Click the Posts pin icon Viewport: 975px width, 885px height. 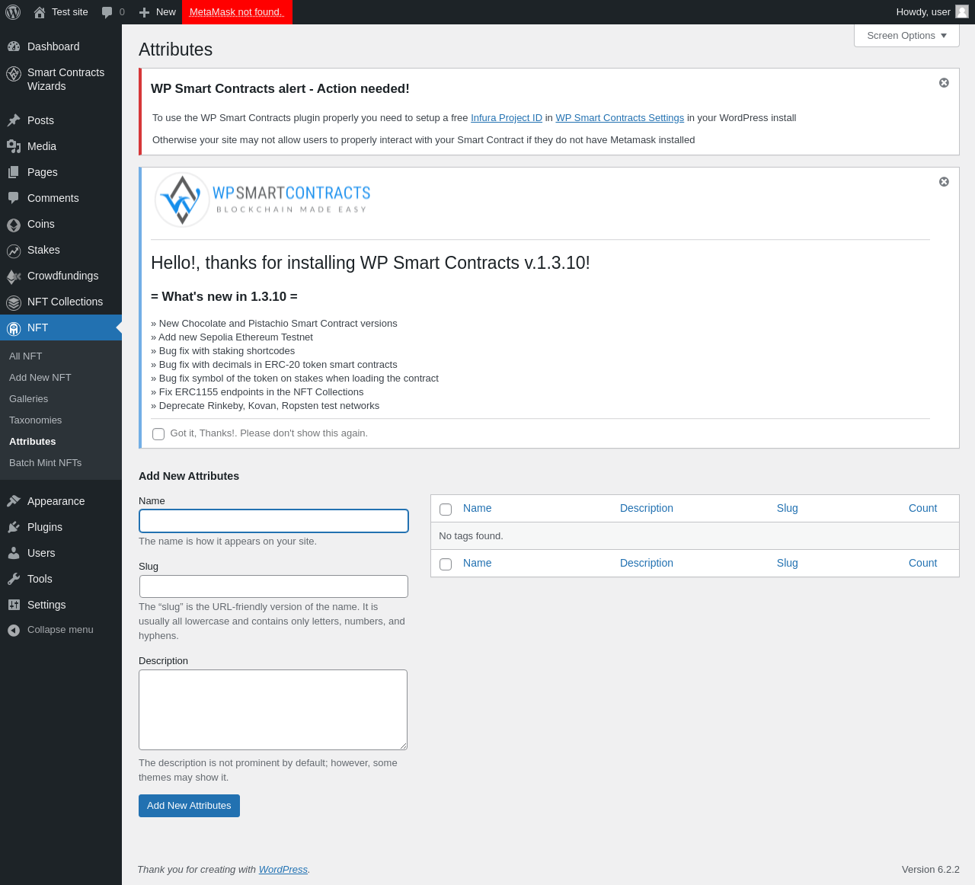(14, 120)
